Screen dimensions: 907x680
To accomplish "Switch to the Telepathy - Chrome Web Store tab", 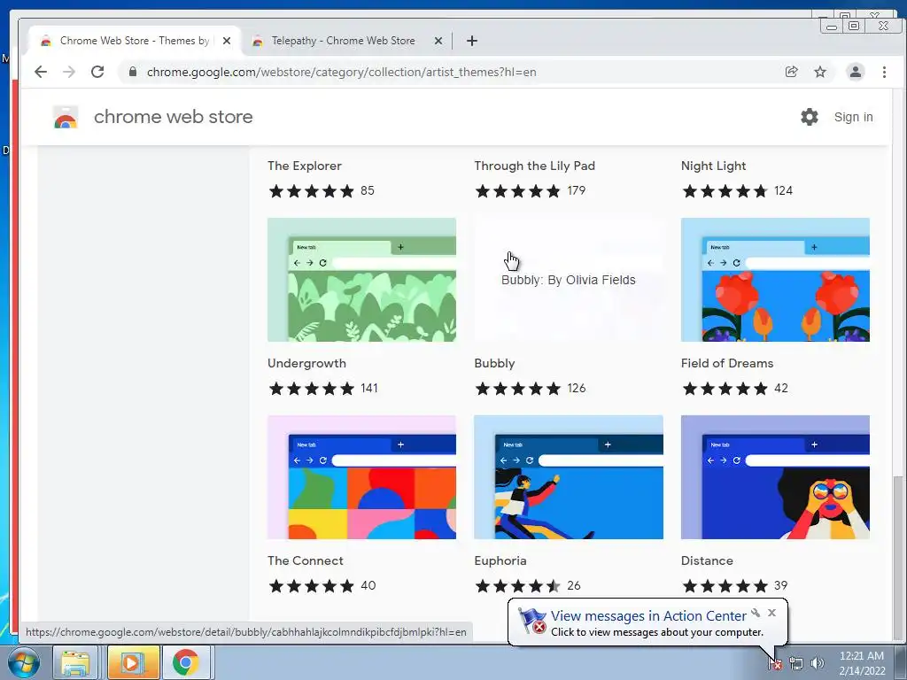I will click(x=344, y=41).
